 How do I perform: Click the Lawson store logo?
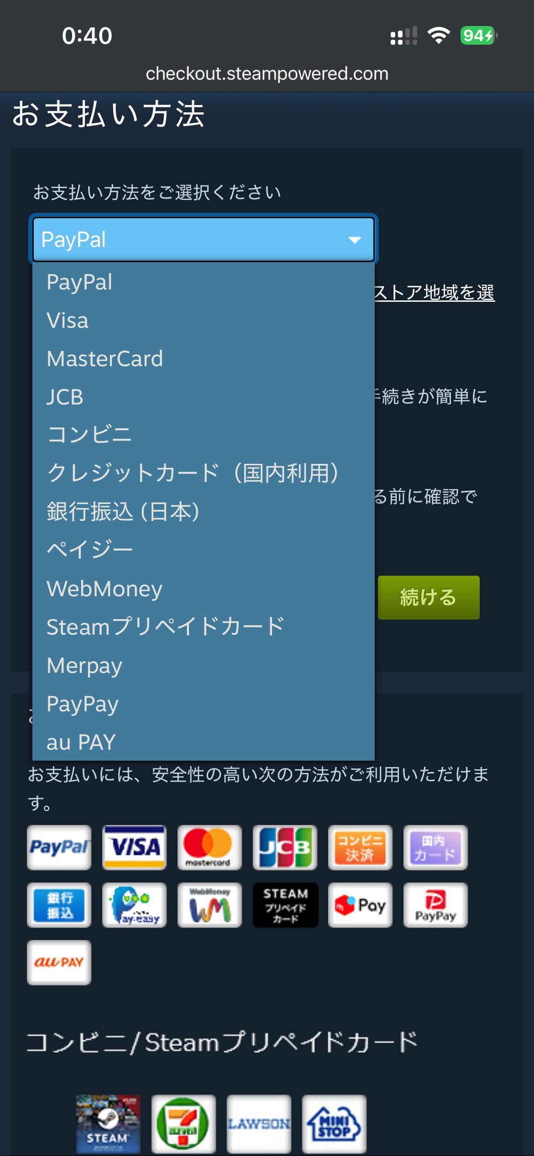click(x=259, y=1124)
